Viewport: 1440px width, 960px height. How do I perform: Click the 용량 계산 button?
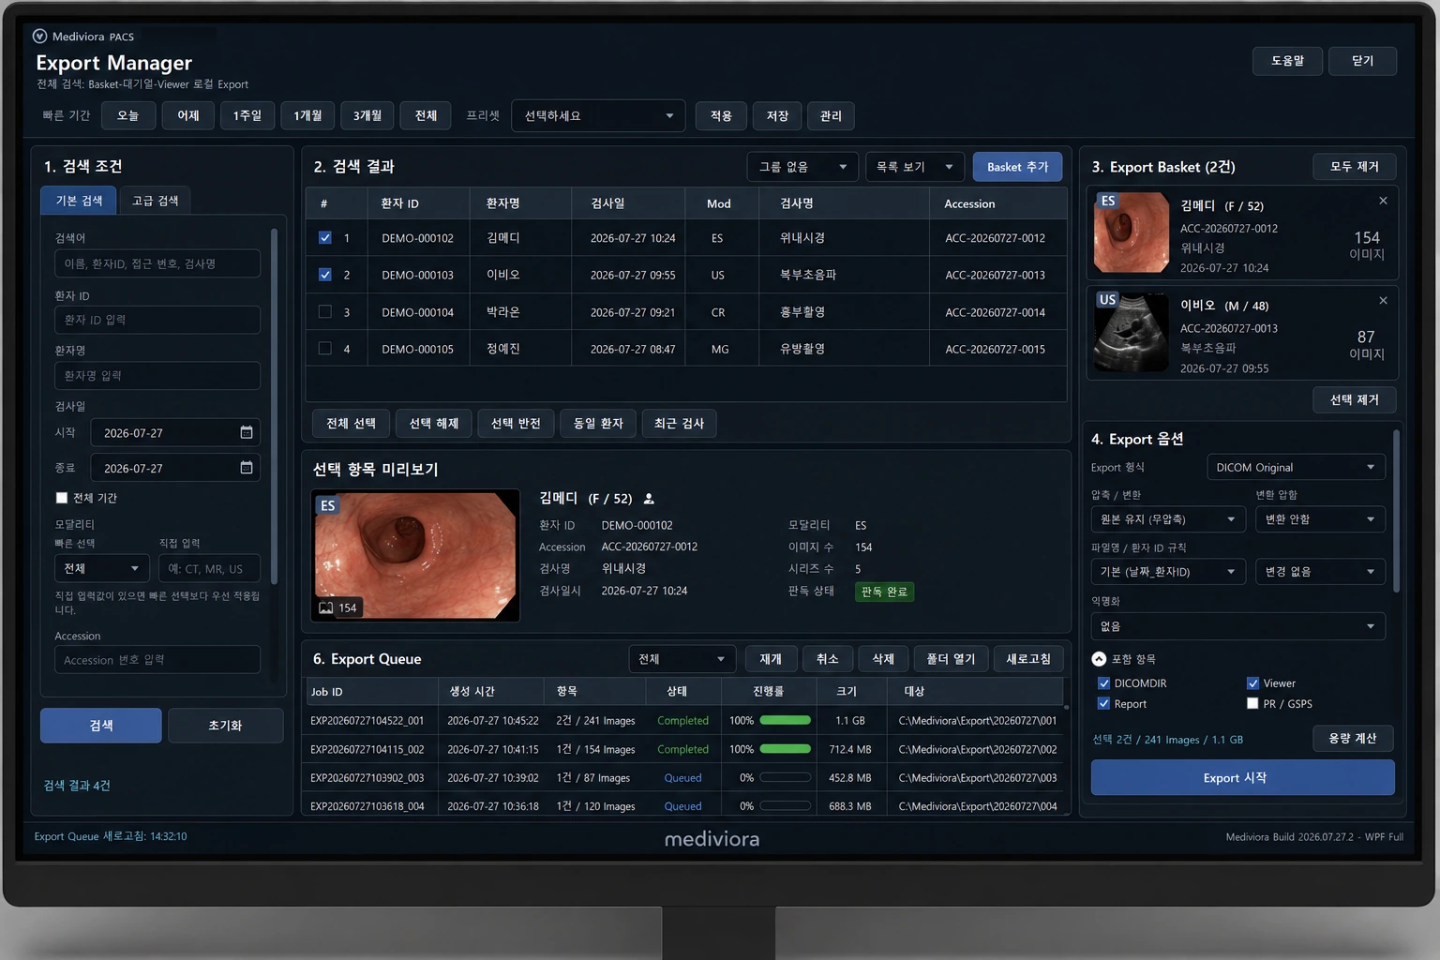[x=1353, y=739]
